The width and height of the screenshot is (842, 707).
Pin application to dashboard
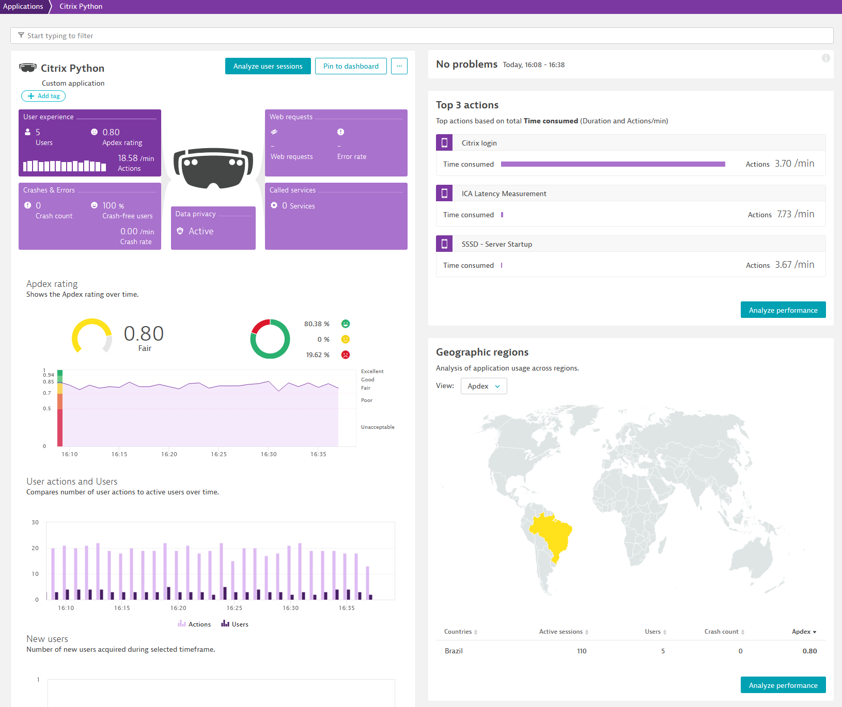click(x=351, y=66)
